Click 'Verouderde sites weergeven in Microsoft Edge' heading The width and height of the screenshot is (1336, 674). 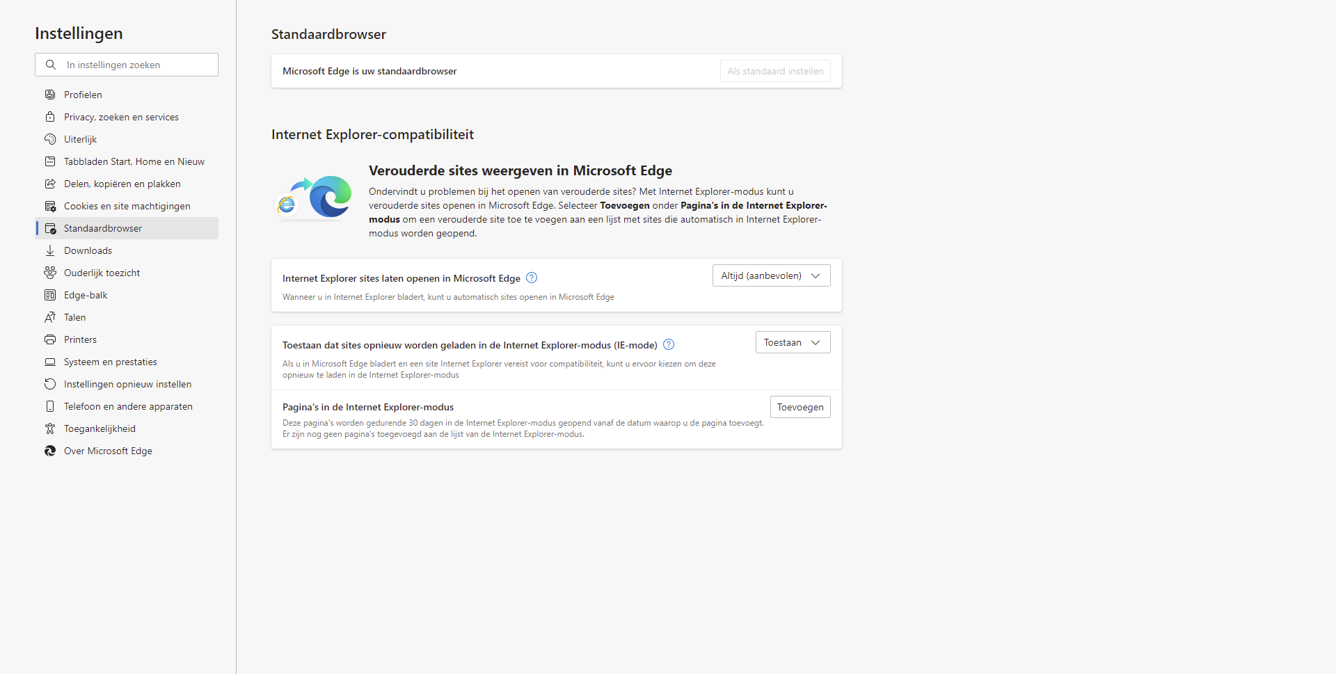pos(520,170)
